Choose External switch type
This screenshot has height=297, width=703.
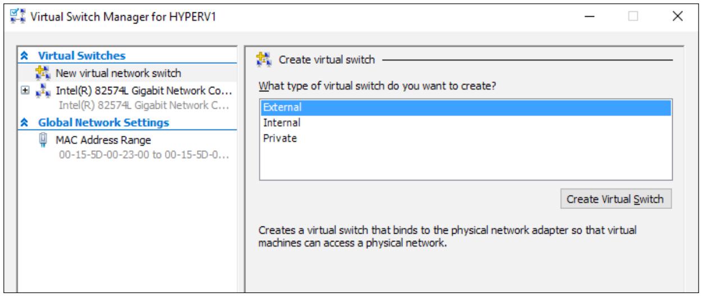click(465, 107)
